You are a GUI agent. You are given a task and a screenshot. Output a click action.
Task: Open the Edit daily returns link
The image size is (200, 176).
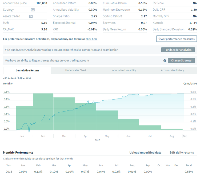182,152
